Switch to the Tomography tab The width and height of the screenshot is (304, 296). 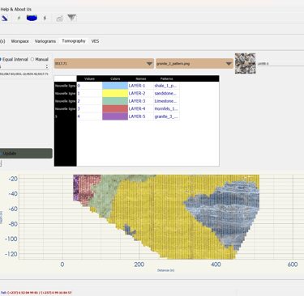click(74, 41)
